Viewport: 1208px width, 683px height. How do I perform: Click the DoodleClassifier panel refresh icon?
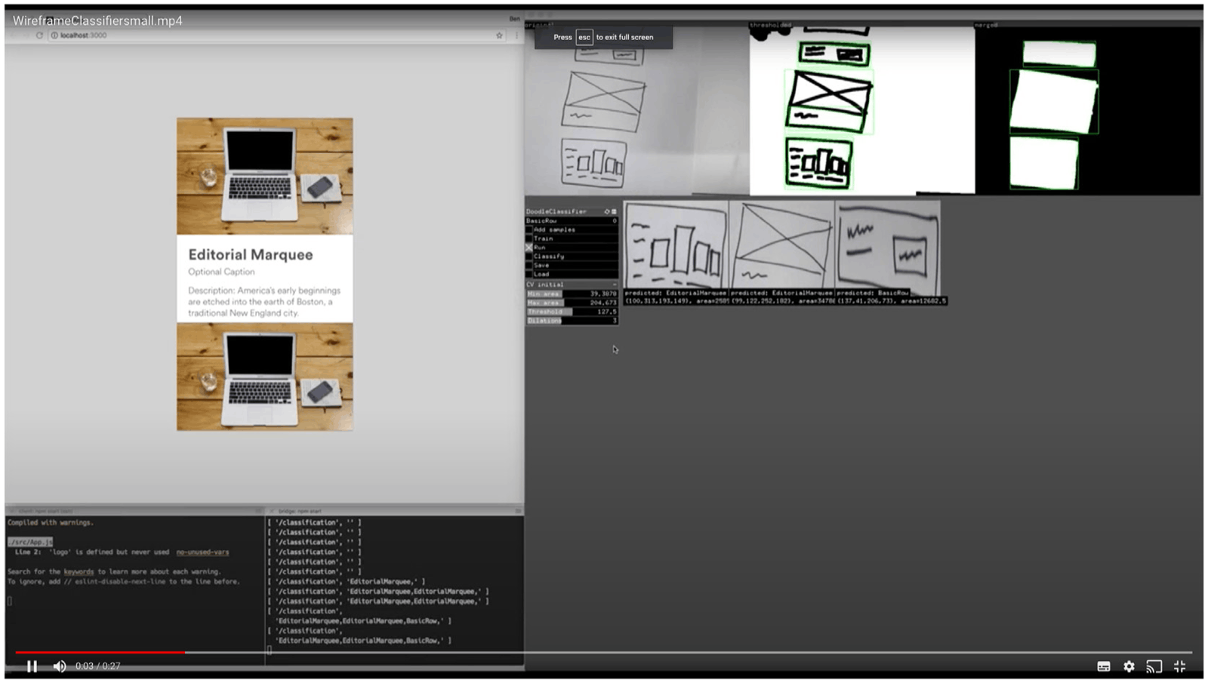607,211
